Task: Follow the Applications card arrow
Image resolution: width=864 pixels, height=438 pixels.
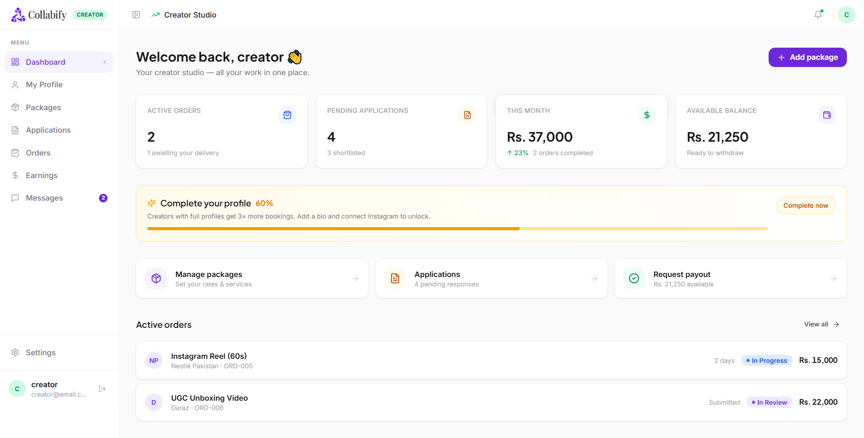Action: (x=594, y=279)
